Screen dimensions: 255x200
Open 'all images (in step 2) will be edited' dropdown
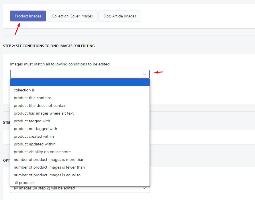(80, 189)
